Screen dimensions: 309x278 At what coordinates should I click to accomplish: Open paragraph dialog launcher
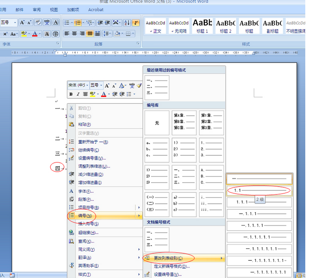[x=138, y=43]
